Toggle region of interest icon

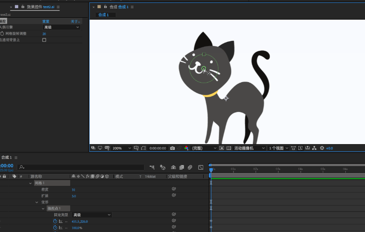tap(144, 148)
